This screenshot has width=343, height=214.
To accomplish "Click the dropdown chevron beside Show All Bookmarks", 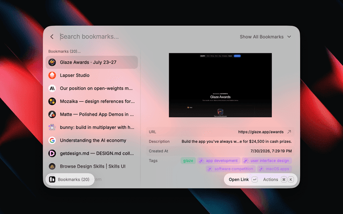I will (x=289, y=37).
